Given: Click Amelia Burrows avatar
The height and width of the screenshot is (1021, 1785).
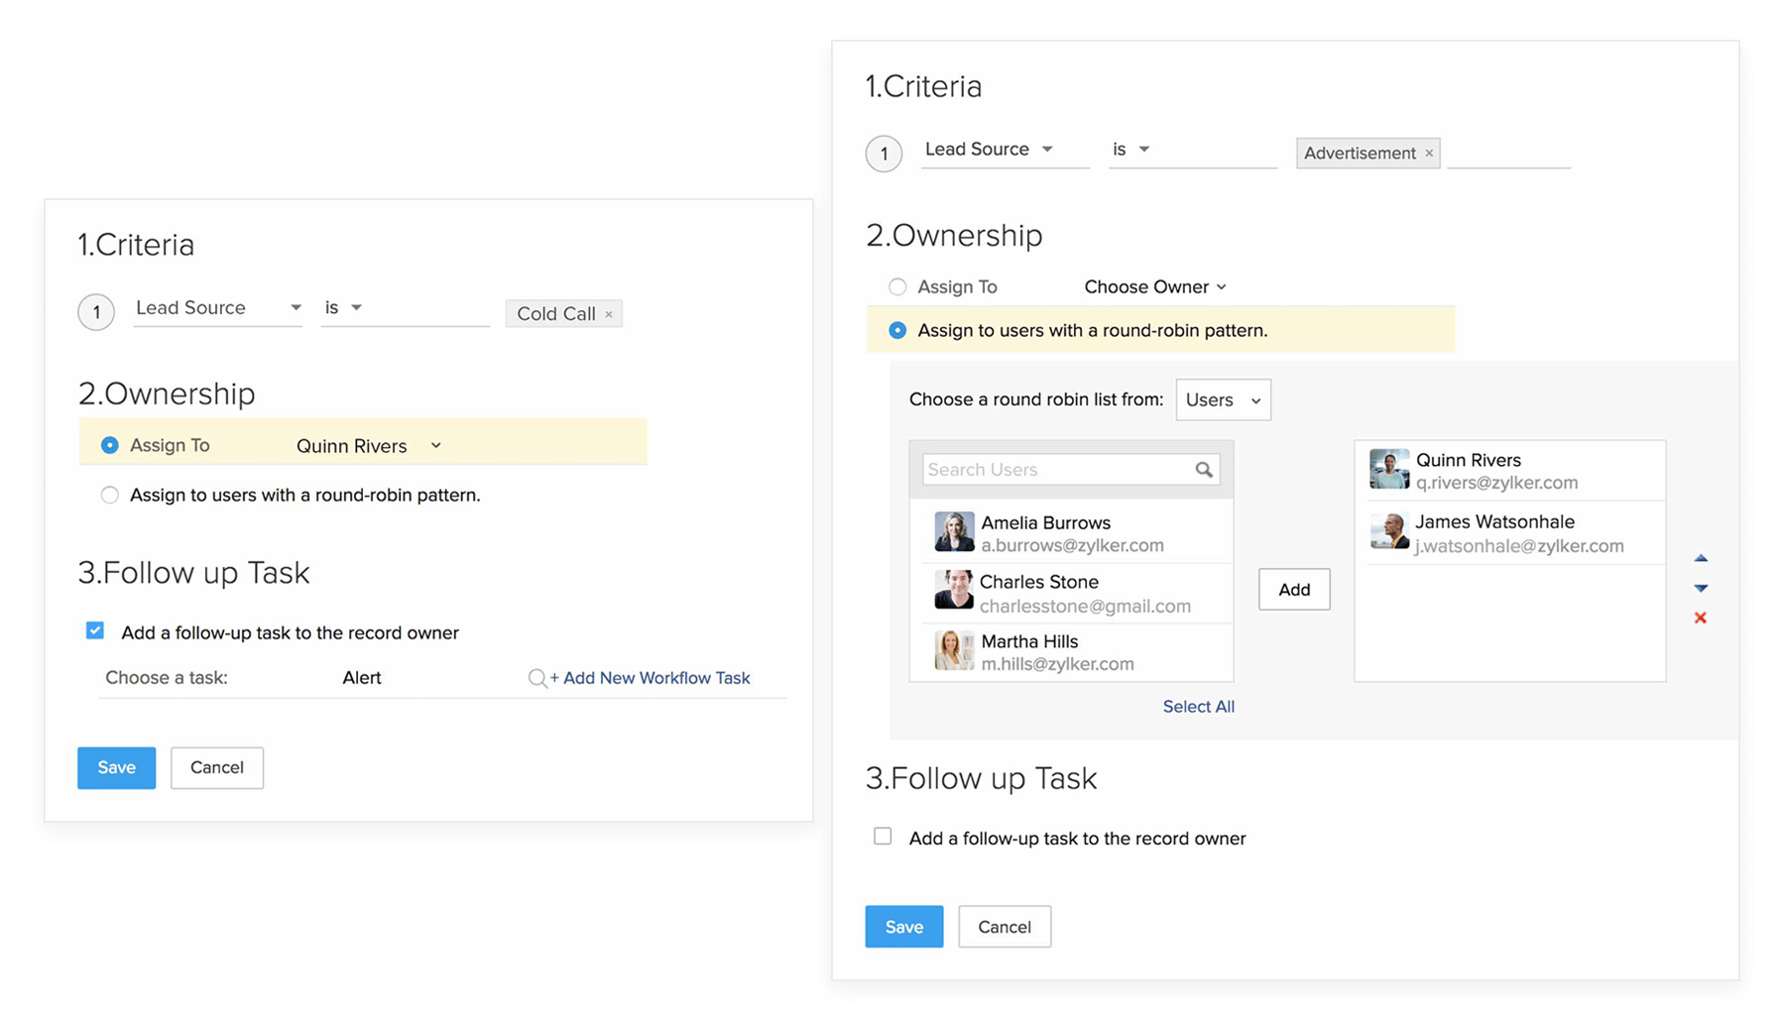Looking at the screenshot, I should (954, 532).
